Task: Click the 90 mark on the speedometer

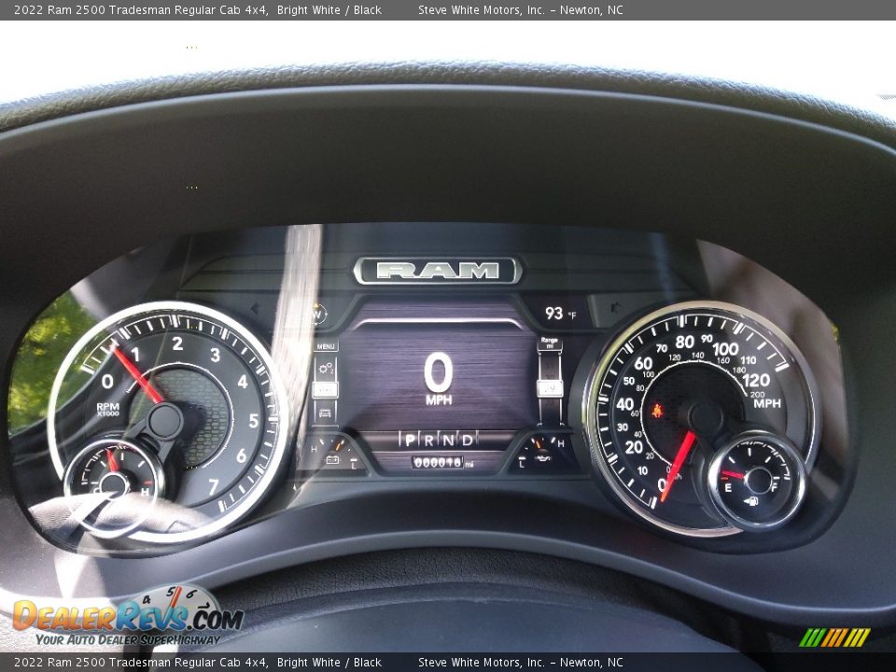Action: [707, 338]
